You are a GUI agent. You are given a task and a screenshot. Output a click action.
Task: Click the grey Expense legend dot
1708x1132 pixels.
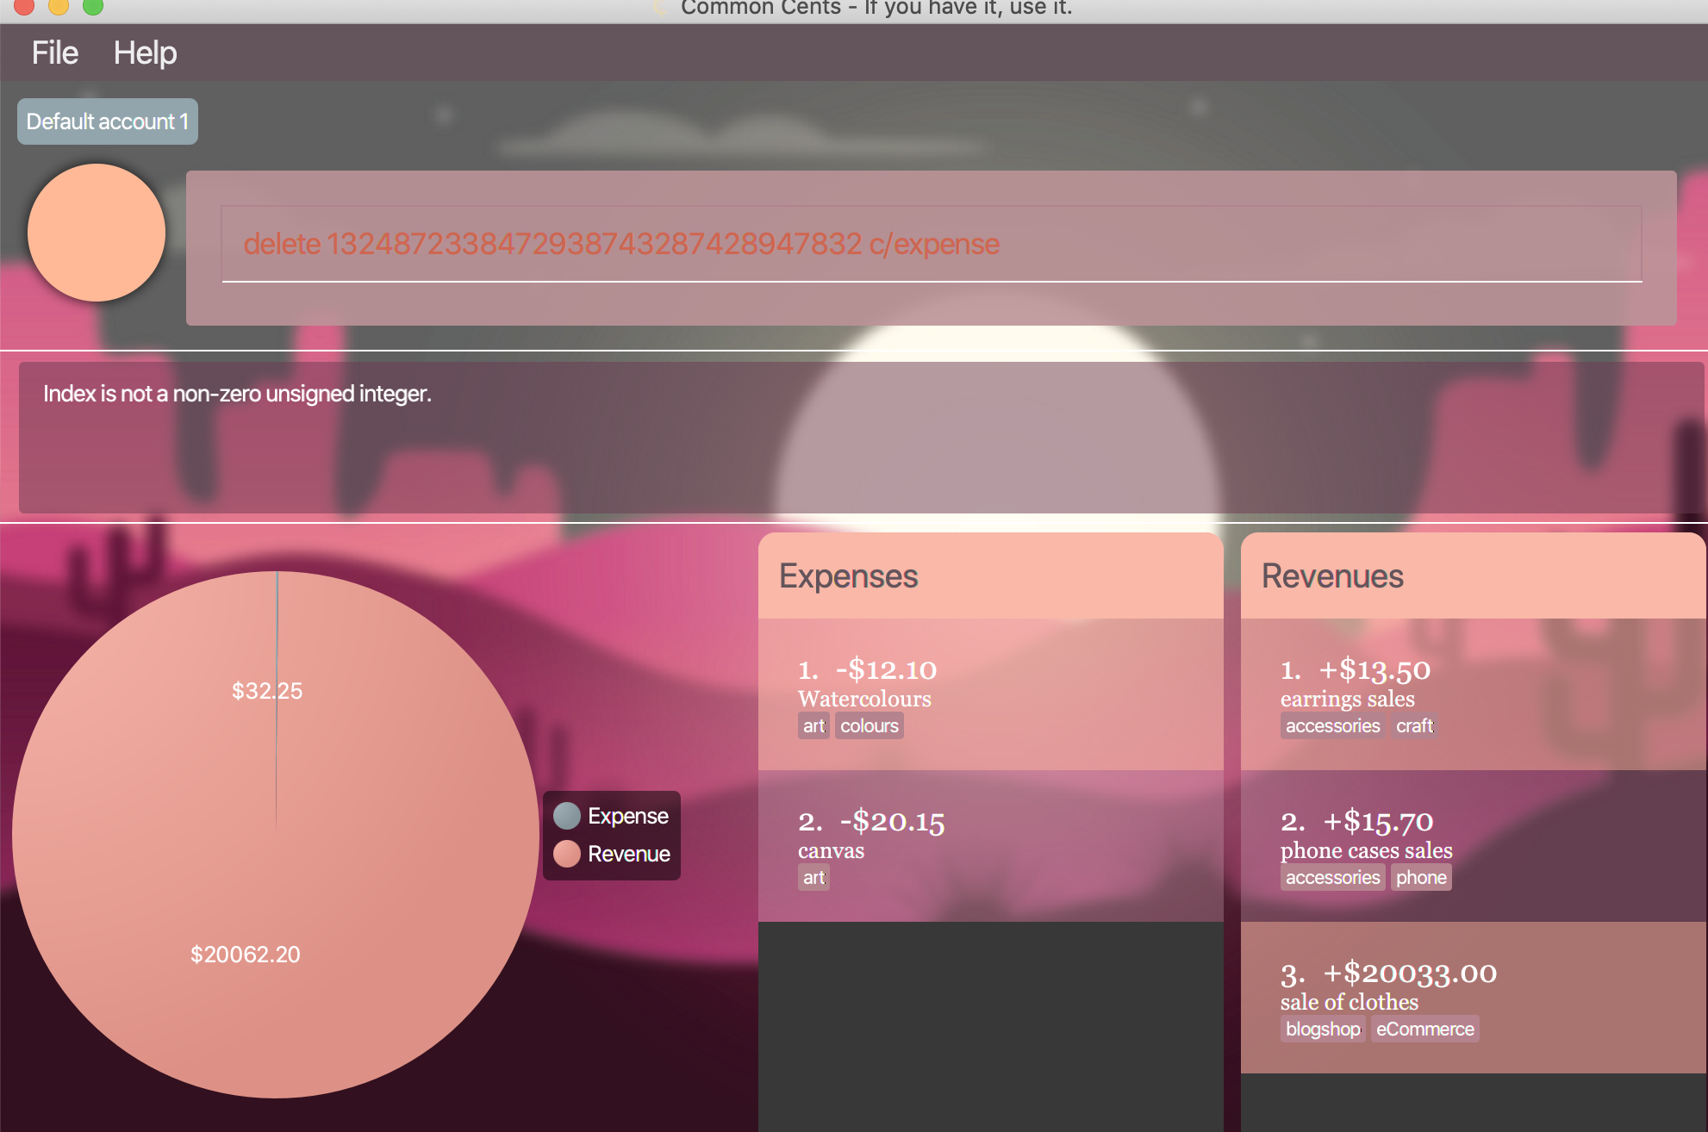pyautogui.click(x=567, y=816)
